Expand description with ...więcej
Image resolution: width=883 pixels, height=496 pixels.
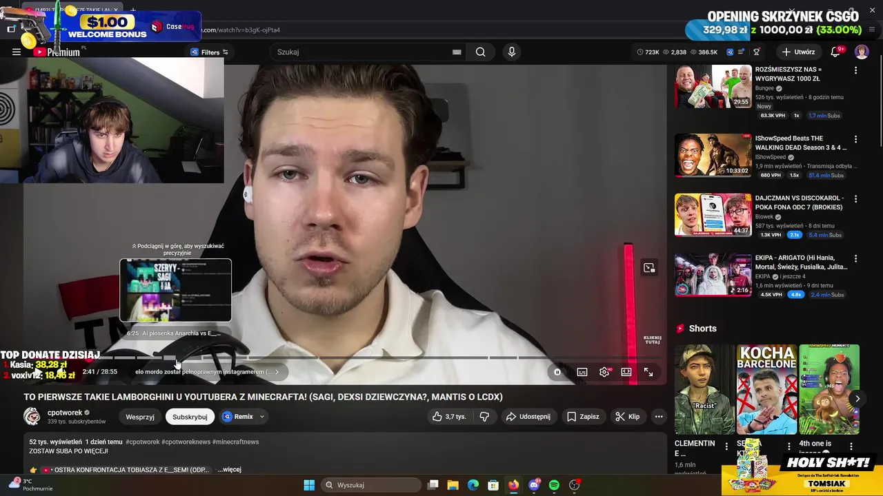point(229,470)
